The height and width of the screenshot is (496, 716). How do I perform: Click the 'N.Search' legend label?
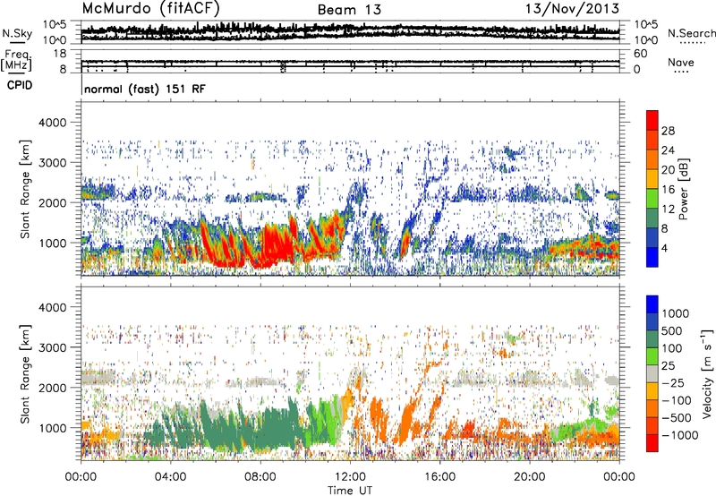click(x=691, y=33)
